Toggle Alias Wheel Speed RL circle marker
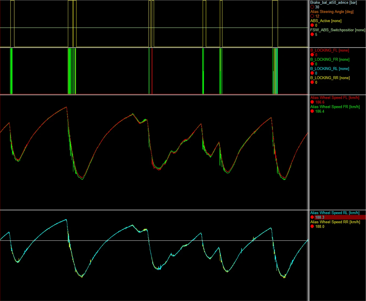 [312, 217]
